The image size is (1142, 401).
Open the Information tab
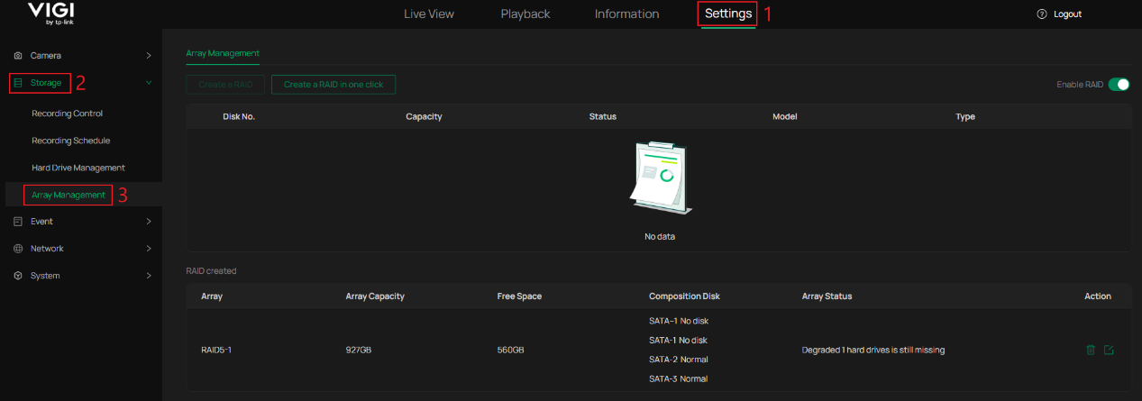coord(626,14)
